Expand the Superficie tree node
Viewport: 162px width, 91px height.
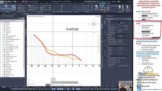point(3,28)
